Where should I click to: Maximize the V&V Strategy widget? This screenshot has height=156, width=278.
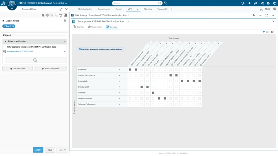point(267,15)
